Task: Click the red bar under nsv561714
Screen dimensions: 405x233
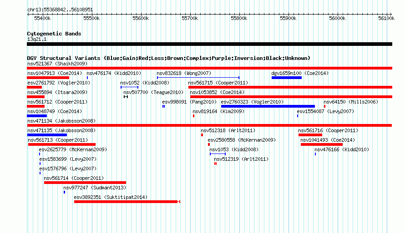Action: 85,183
